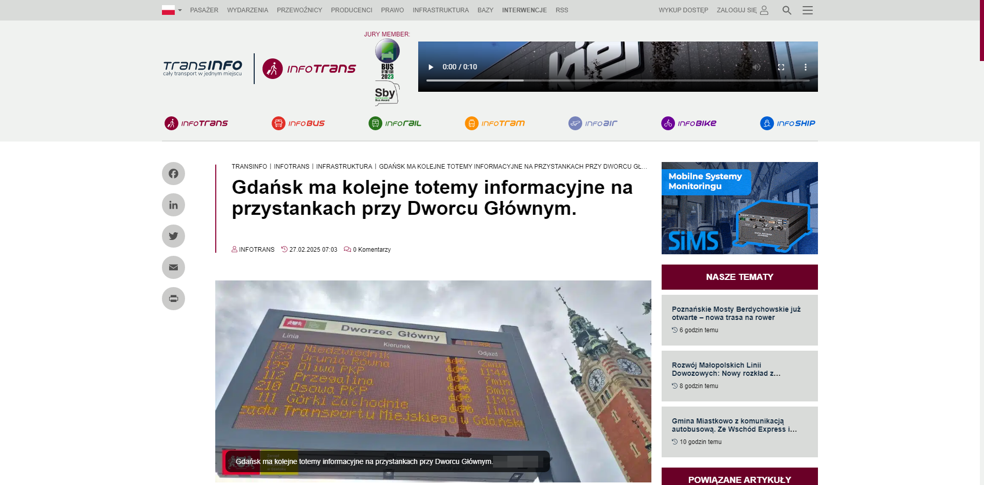This screenshot has height=485, width=984.
Task: Open Poznańskie Mosty Berdychowskie article
Action: coord(736,313)
